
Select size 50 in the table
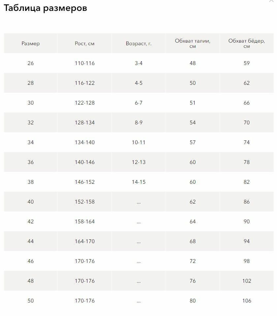click(x=31, y=300)
